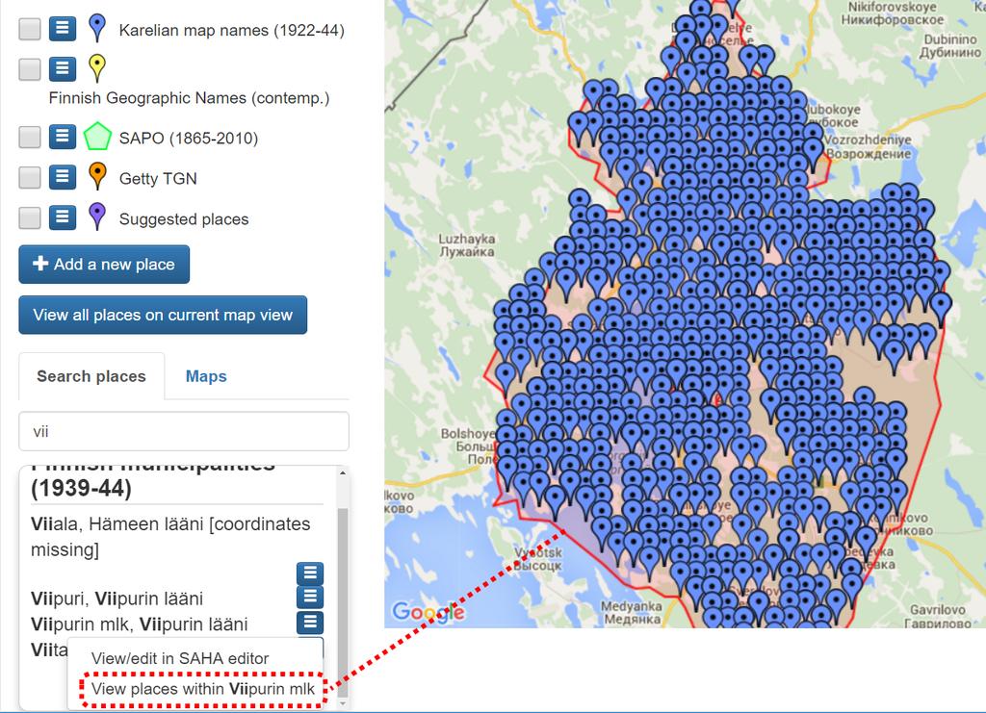Click the Nikiforovskoye label on the map
986x713 pixels.
pyautogui.click(x=893, y=13)
